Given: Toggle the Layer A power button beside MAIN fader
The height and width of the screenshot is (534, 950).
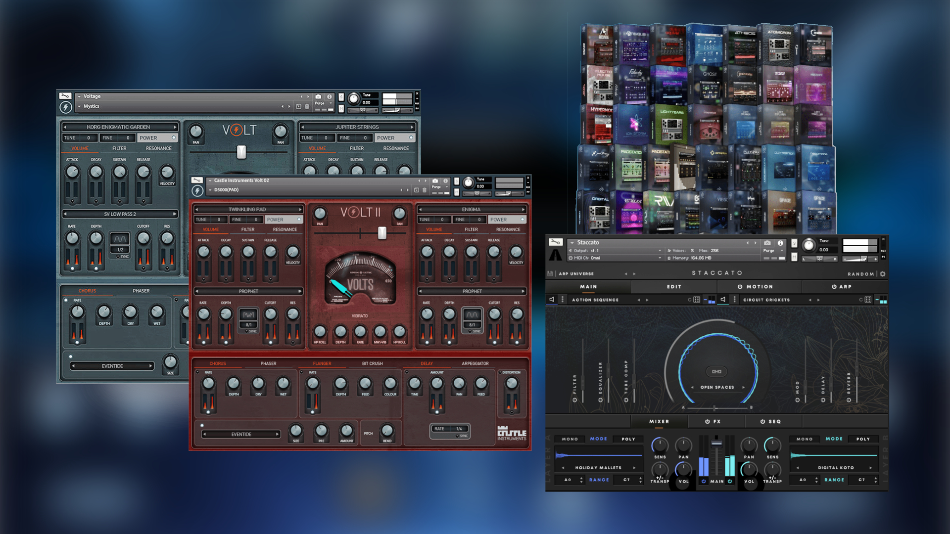Looking at the screenshot, I should click(704, 481).
